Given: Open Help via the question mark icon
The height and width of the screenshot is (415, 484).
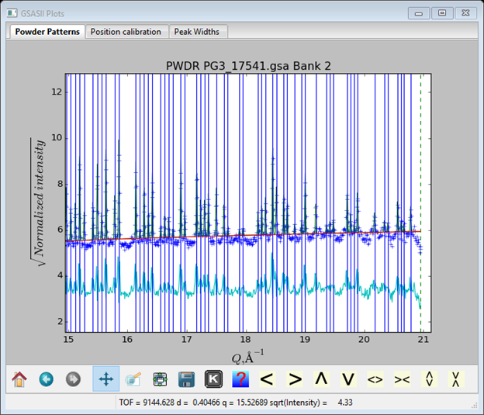Looking at the screenshot, I should click(x=240, y=379).
